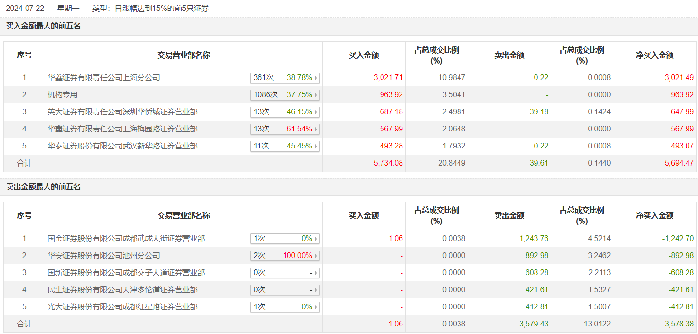
Task: Open 华鑫证券有限责任公司上海分公司 link
Action: (104, 78)
